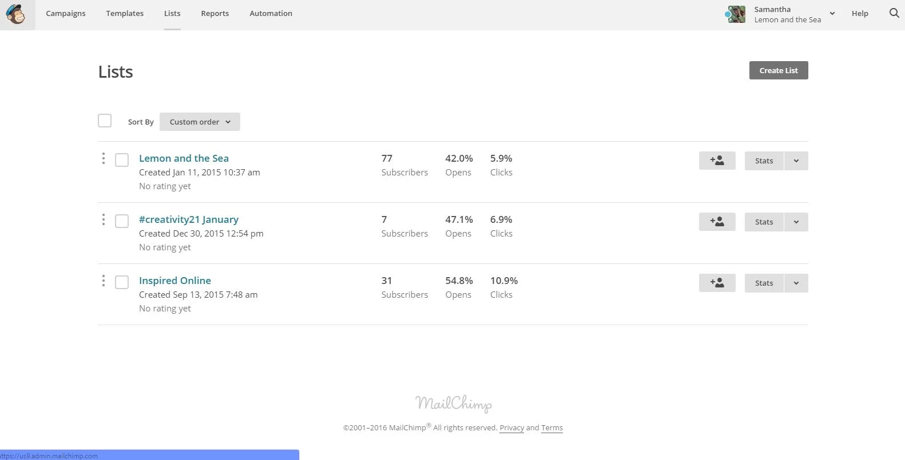Open Samantha account menu chevron
905x460 pixels.
[832, 14]
